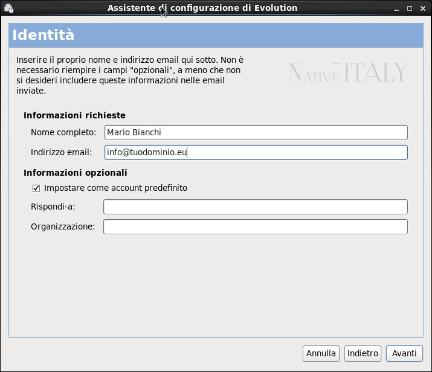Click the 'Rispondi-a:' field label
432x372 pixels.
click(53, 207)
